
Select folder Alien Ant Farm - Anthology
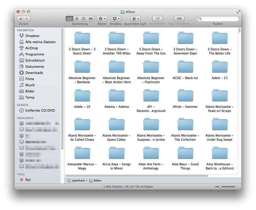click(151, 153)
